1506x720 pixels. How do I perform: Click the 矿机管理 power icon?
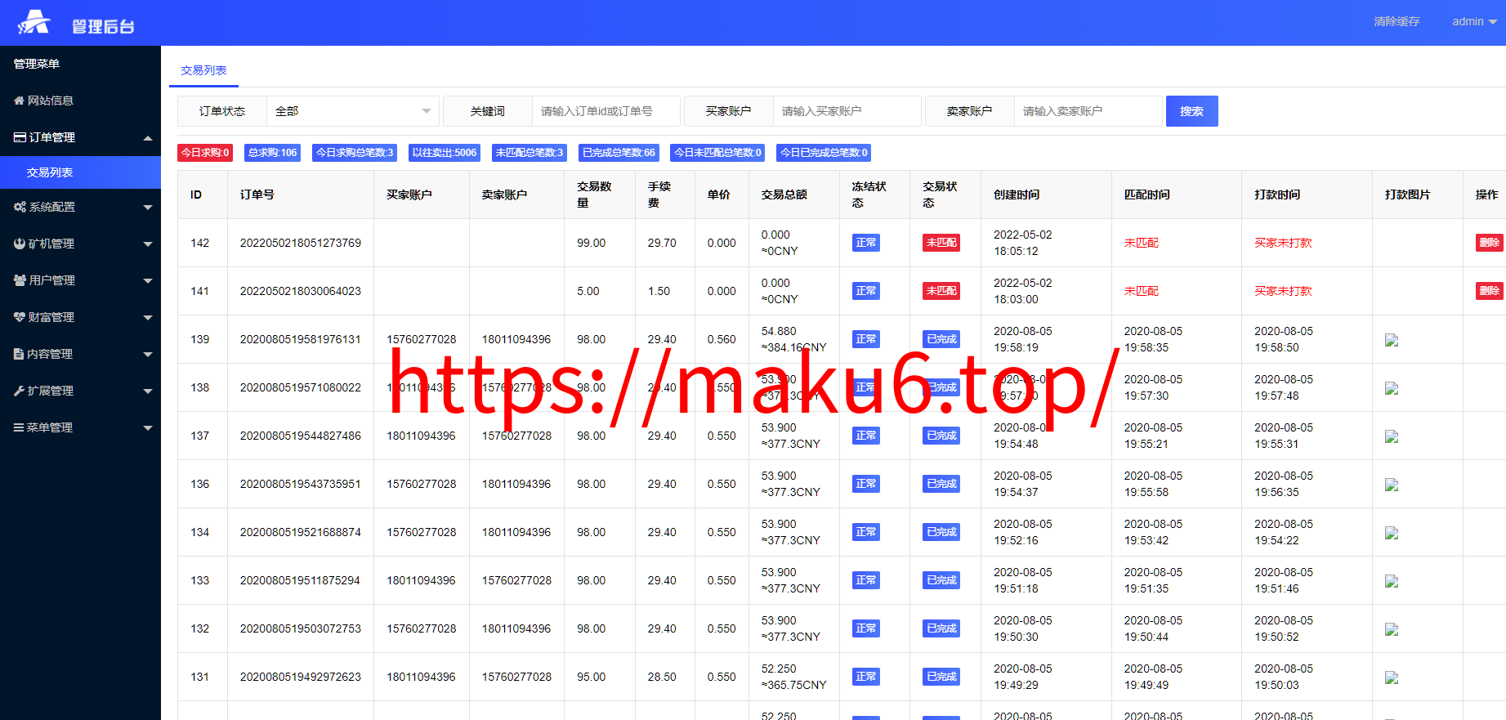(20, 244)
